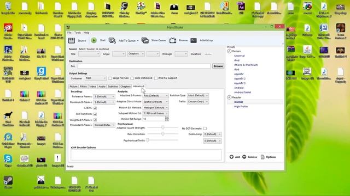Click the Add preset plus icon
350x196 pixels.
point(231,157)
